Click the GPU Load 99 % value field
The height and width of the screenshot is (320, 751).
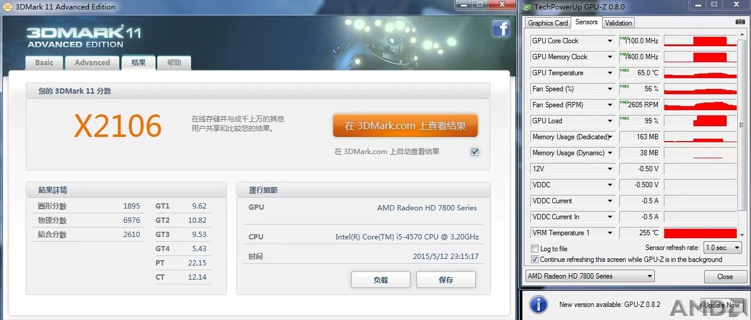click(639, 121)
